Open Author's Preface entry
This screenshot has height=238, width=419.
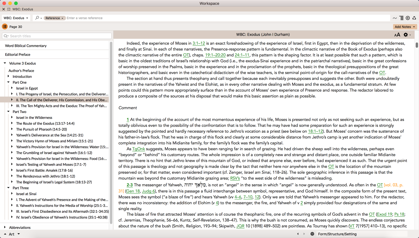(x=21, y=71)
